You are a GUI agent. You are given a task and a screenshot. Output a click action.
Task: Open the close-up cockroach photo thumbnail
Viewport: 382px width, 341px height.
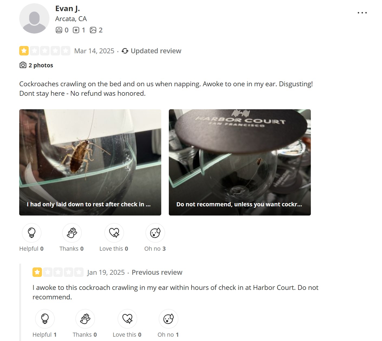click(x=90, y=162)
